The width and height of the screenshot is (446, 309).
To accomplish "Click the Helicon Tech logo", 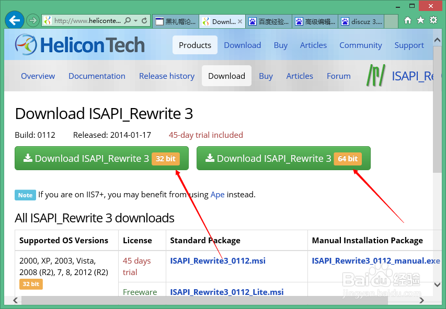I will click(80, 44).
